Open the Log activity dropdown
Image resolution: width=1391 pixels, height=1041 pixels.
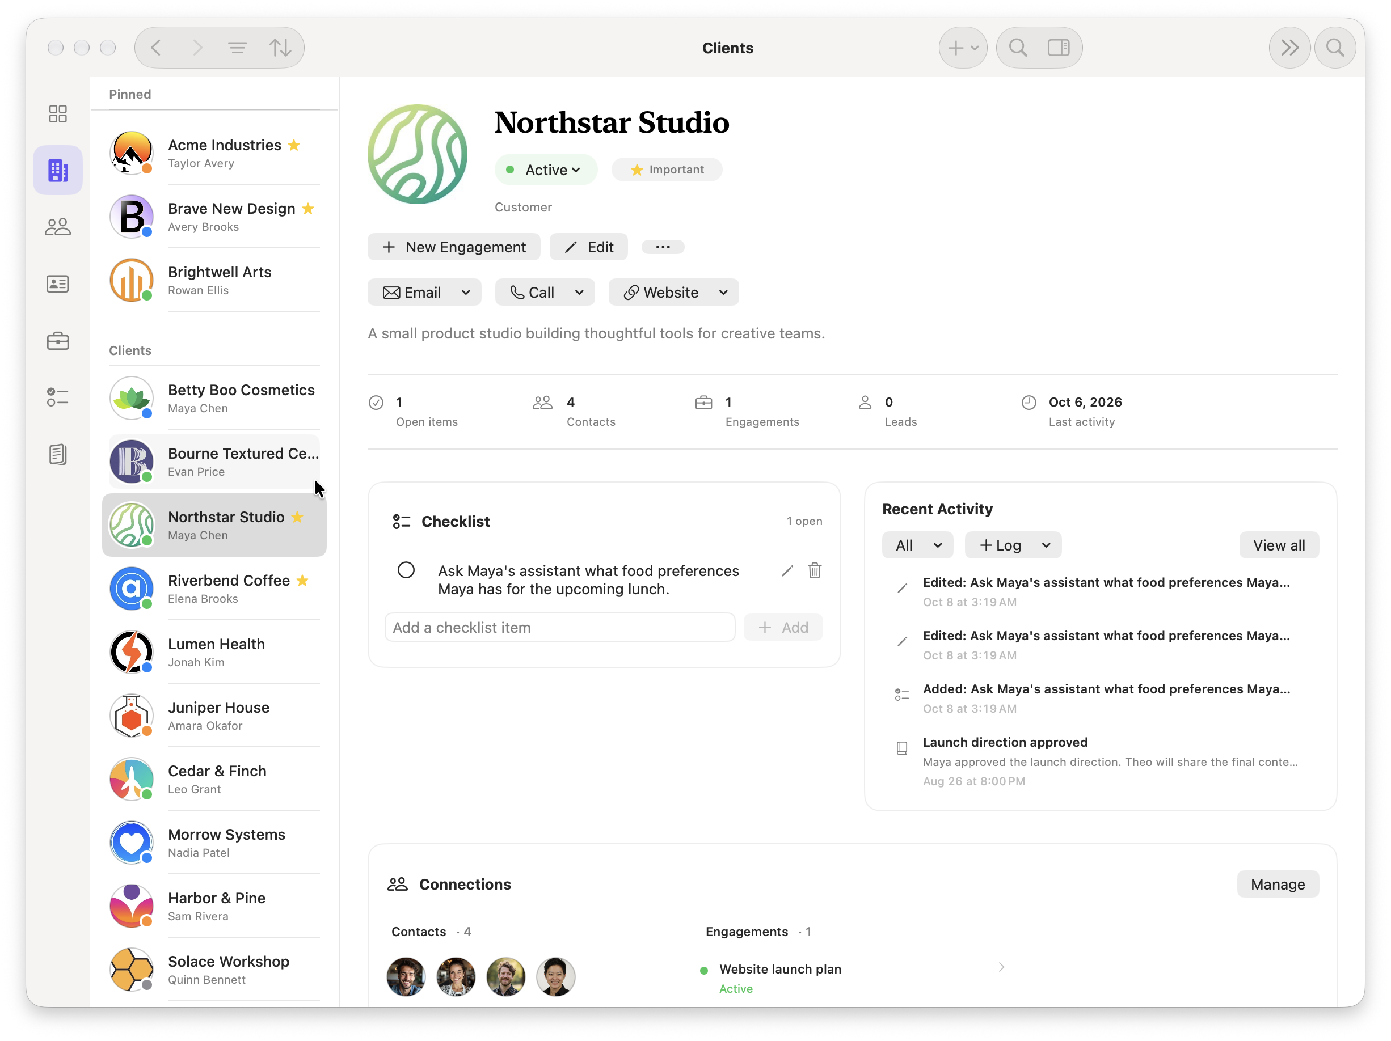1013,545
